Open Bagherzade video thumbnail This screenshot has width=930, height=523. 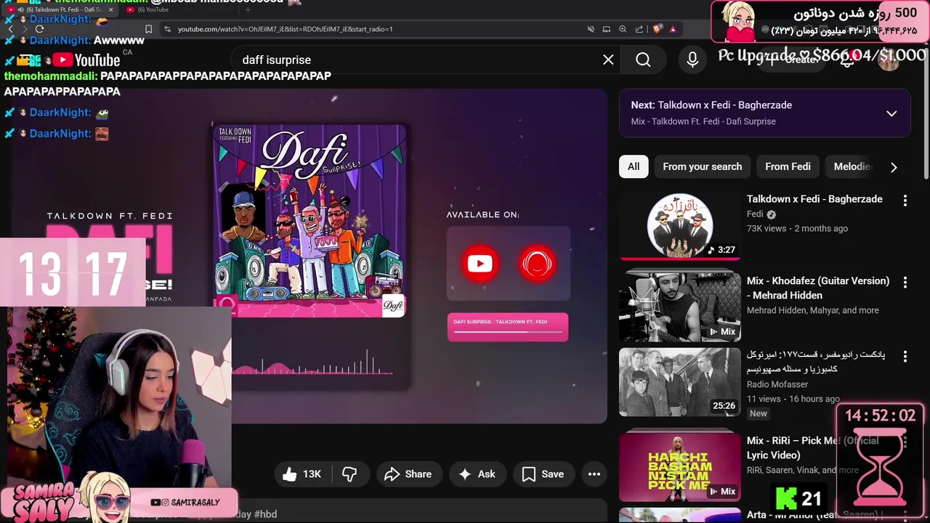pos(680,225)
